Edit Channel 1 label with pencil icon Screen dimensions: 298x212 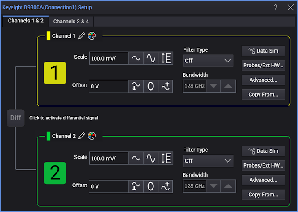[81, 36]
